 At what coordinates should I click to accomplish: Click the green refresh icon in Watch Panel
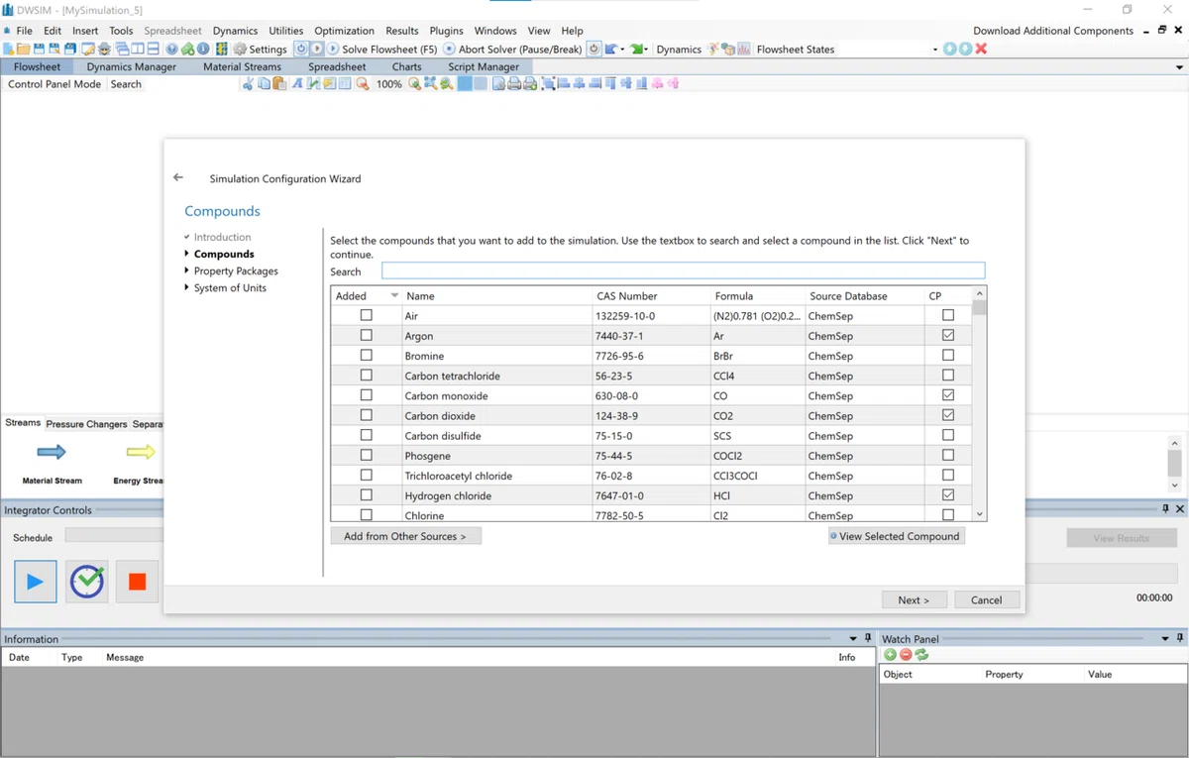coord(921,655)
